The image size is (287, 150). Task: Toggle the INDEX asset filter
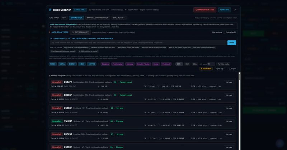coord(82,64)
